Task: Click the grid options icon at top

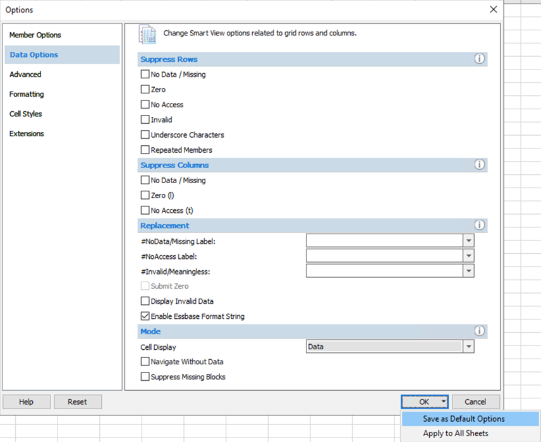Action: pos(147,34)
